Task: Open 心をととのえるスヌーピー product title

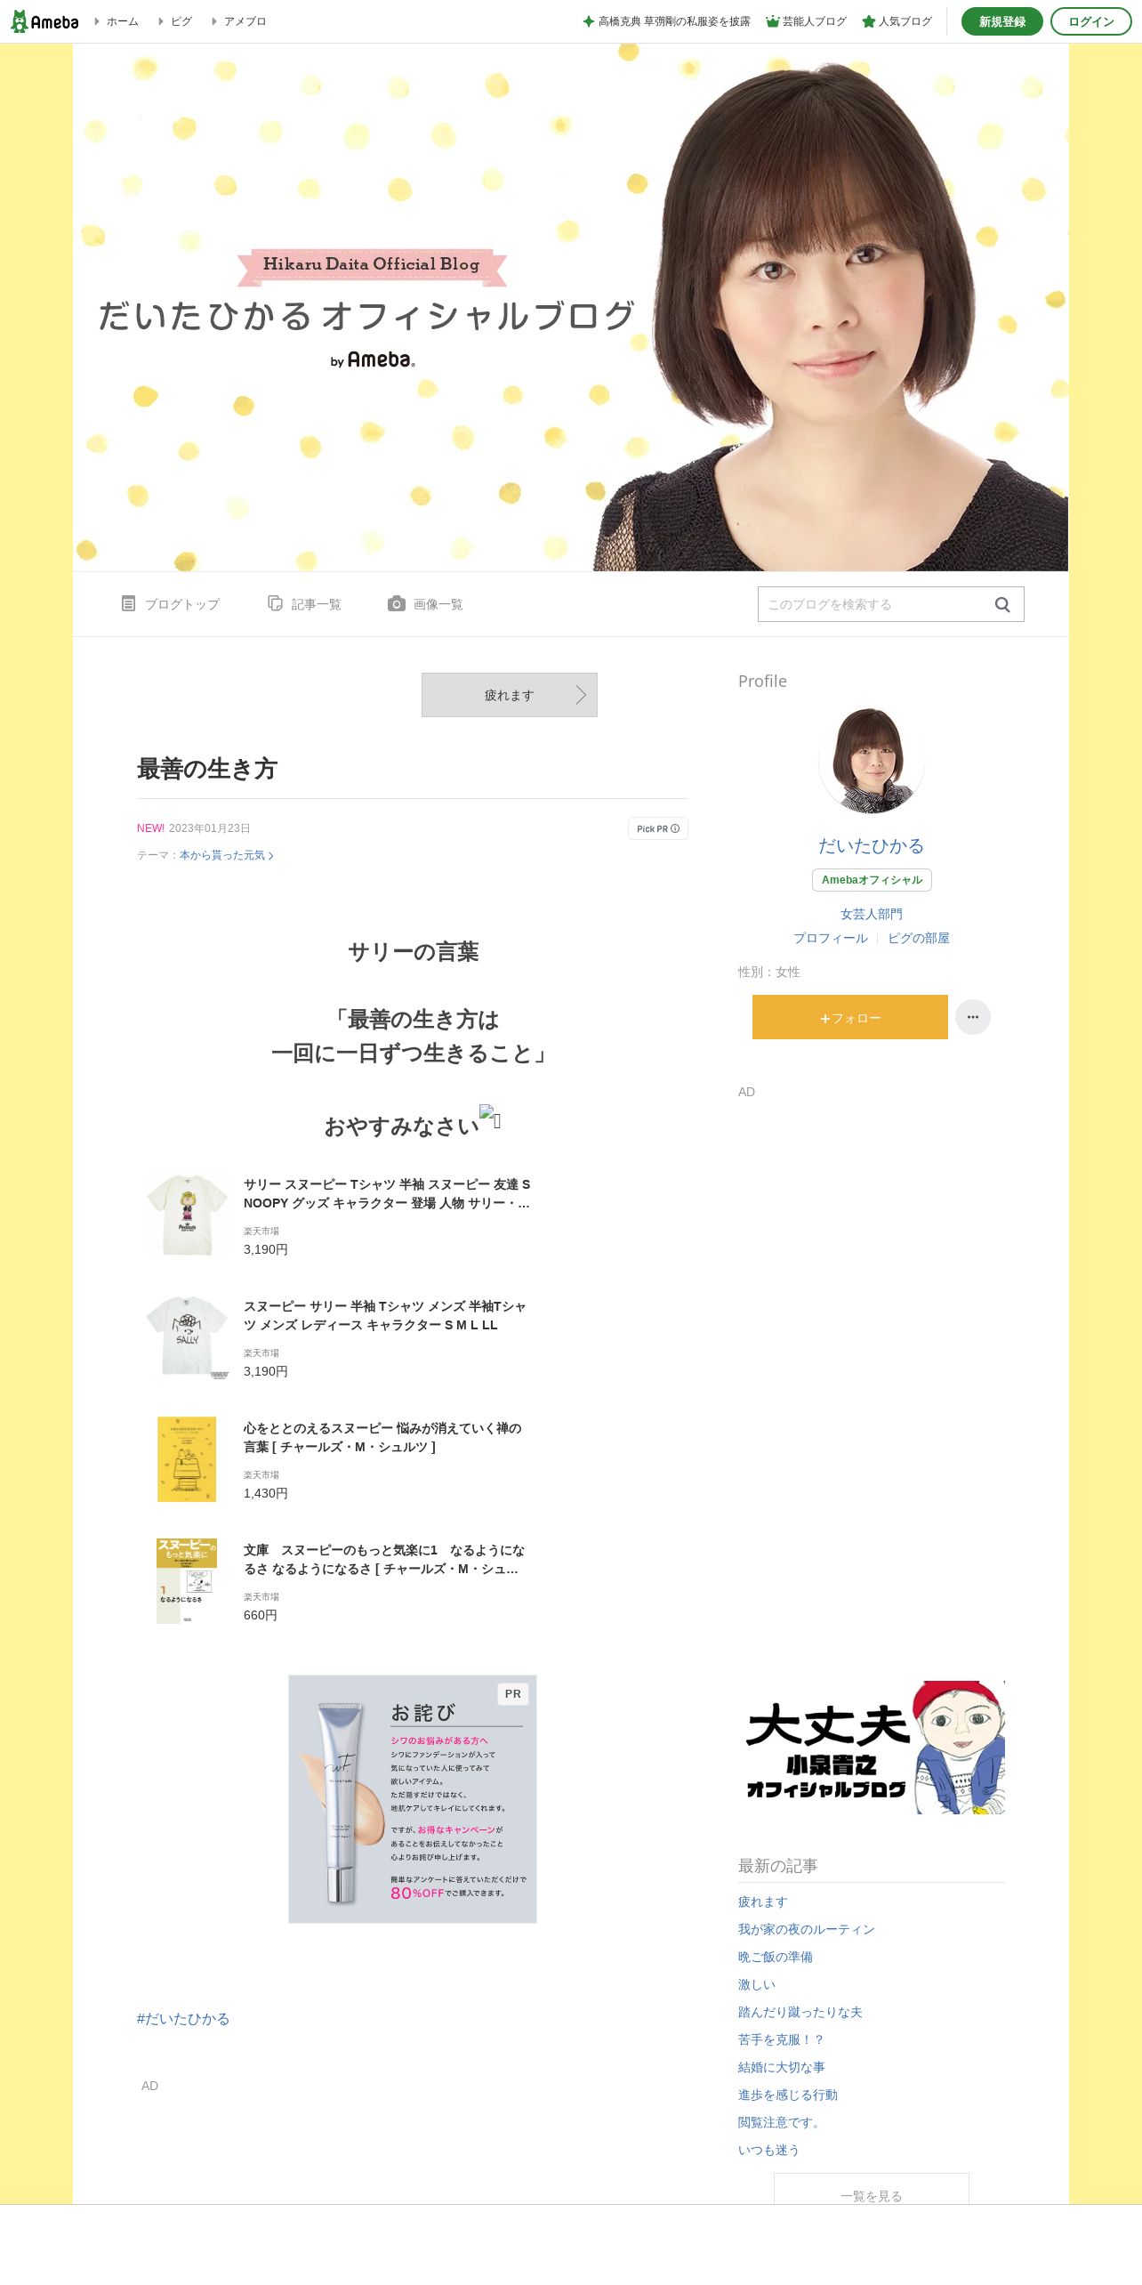Action: [382, 1437]
